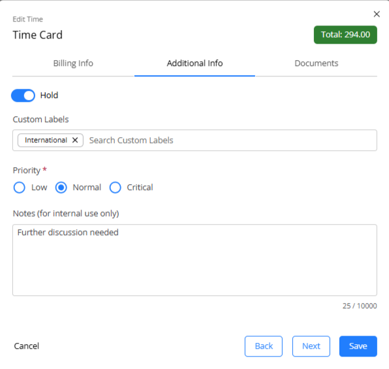The height and width of the screenshot is (369, 389).
Task: Open the Documents tab
Action: pos(317,63)
